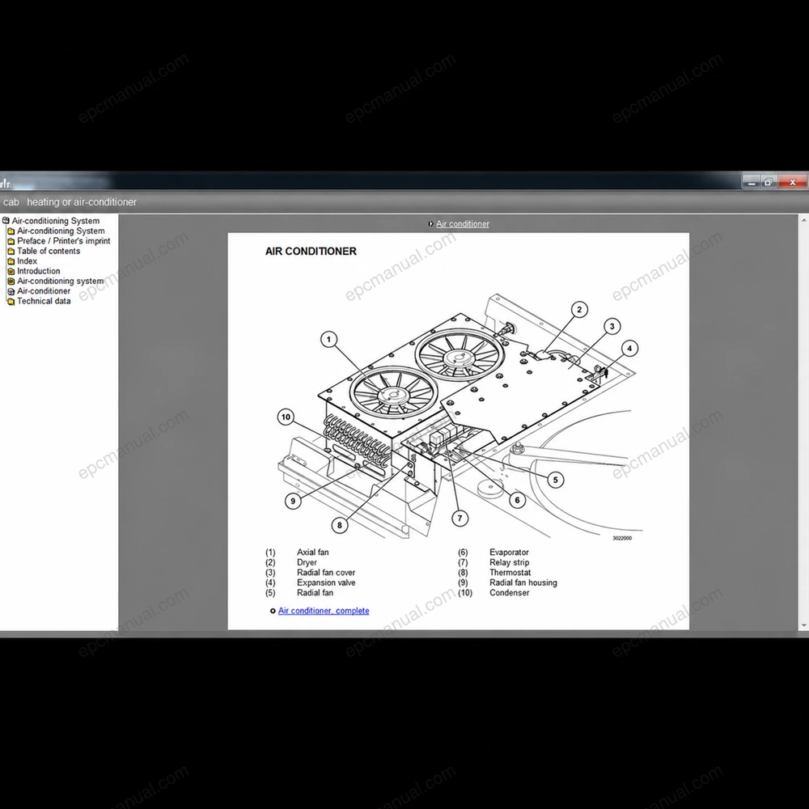Click the 'AIR CONDITIONER' page heading
Image resolution: width=809 pixels, height=809 pixels.
[x=311, y=252]
